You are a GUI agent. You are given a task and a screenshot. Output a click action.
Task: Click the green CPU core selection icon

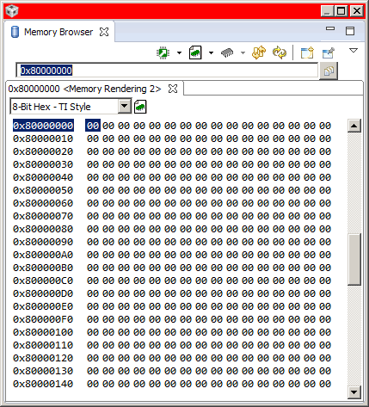pos(163,52)
